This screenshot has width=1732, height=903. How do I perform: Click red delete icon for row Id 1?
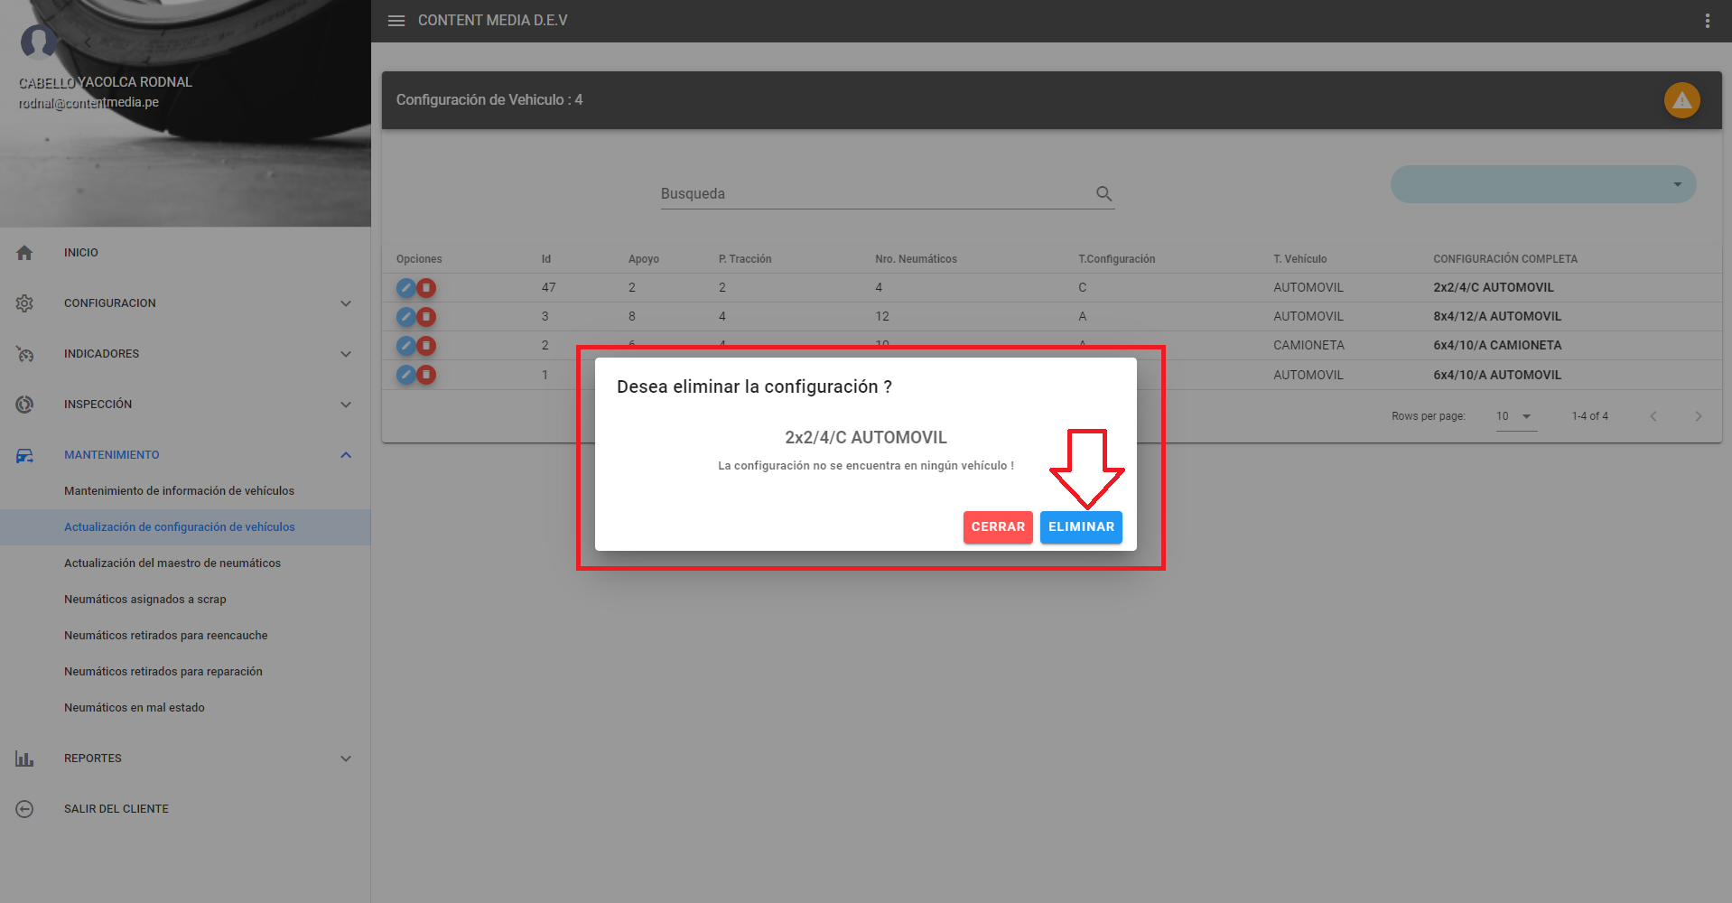pyautogui.click(x=426, y=375)
